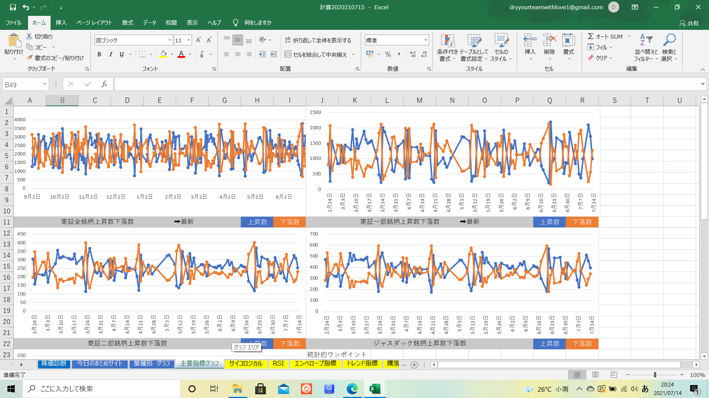The image size is (709, 398).
Task: Toggle Italic formatting
Action: click(110, 55)
